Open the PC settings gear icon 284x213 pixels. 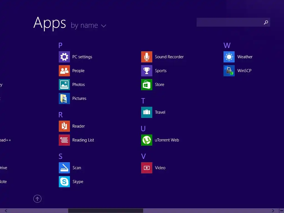64,57
